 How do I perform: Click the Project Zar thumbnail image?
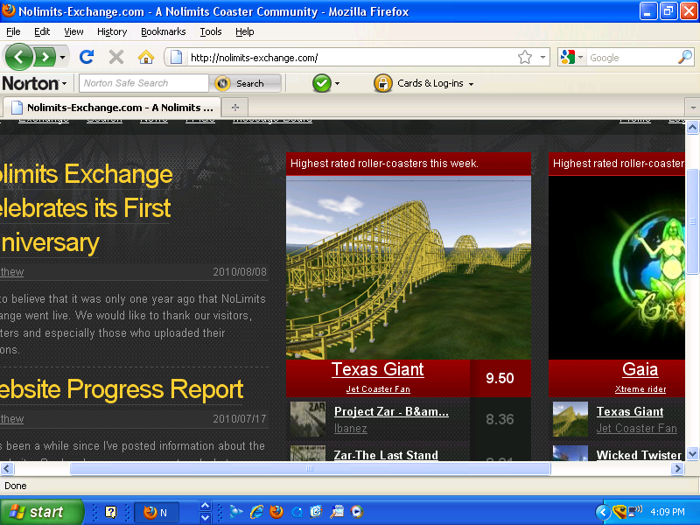point(308,419)
